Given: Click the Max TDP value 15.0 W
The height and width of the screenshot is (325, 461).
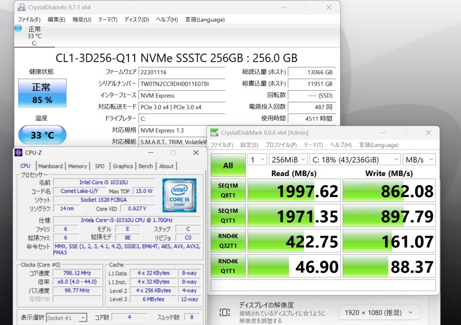Looking at the screenshot, I should click(x=144, y=191).
